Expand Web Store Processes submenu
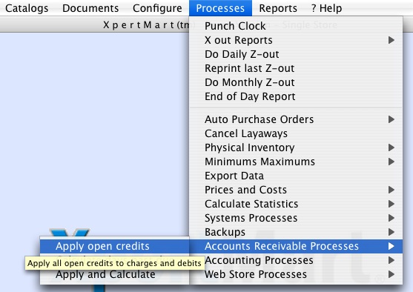 [x=296, y=274]
